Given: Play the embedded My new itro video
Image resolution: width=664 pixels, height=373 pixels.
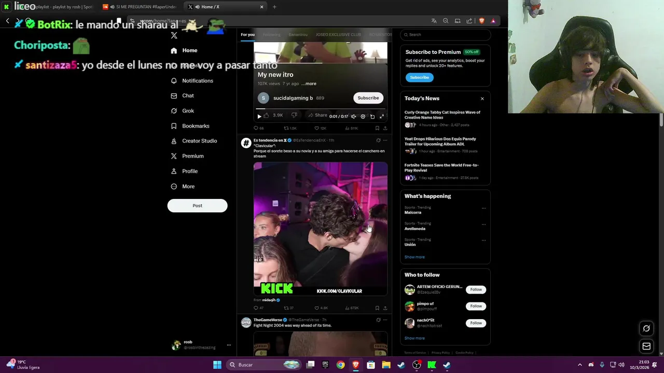Looking at the screenshot, I should pos(259,116).
